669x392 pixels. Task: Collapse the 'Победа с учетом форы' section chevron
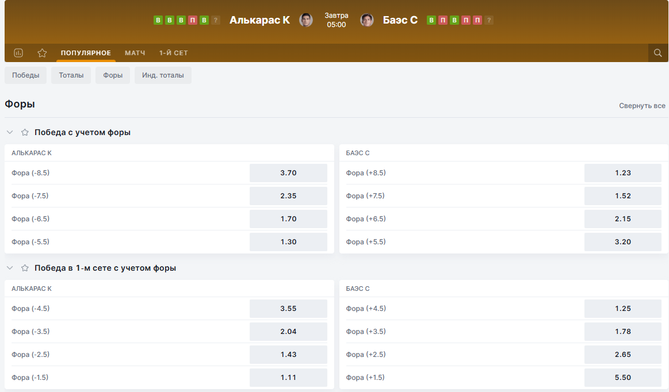(x=10, y=132)
